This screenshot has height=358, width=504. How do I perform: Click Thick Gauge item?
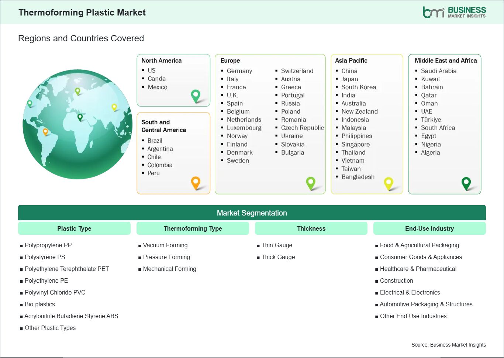click(x=278, y=257)
